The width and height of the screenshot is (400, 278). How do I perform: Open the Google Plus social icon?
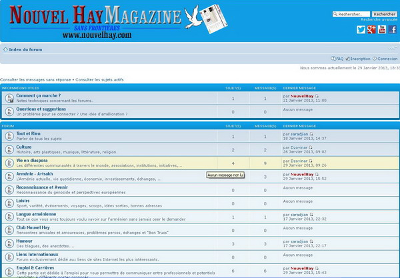[x=371, y=29]
